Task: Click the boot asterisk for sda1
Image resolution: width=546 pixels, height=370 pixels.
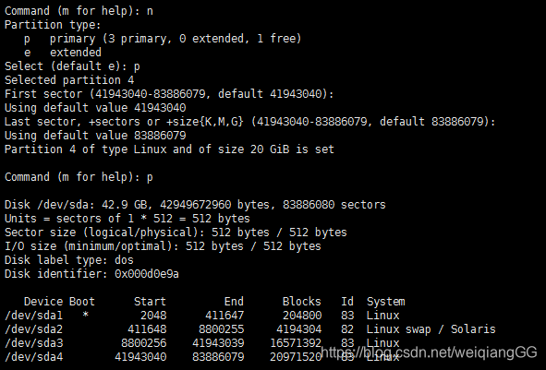Action: coord(85,315)
